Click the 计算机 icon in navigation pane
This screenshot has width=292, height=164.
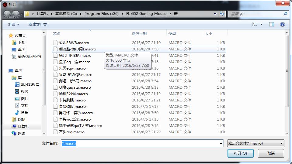[x=14, y=126]
